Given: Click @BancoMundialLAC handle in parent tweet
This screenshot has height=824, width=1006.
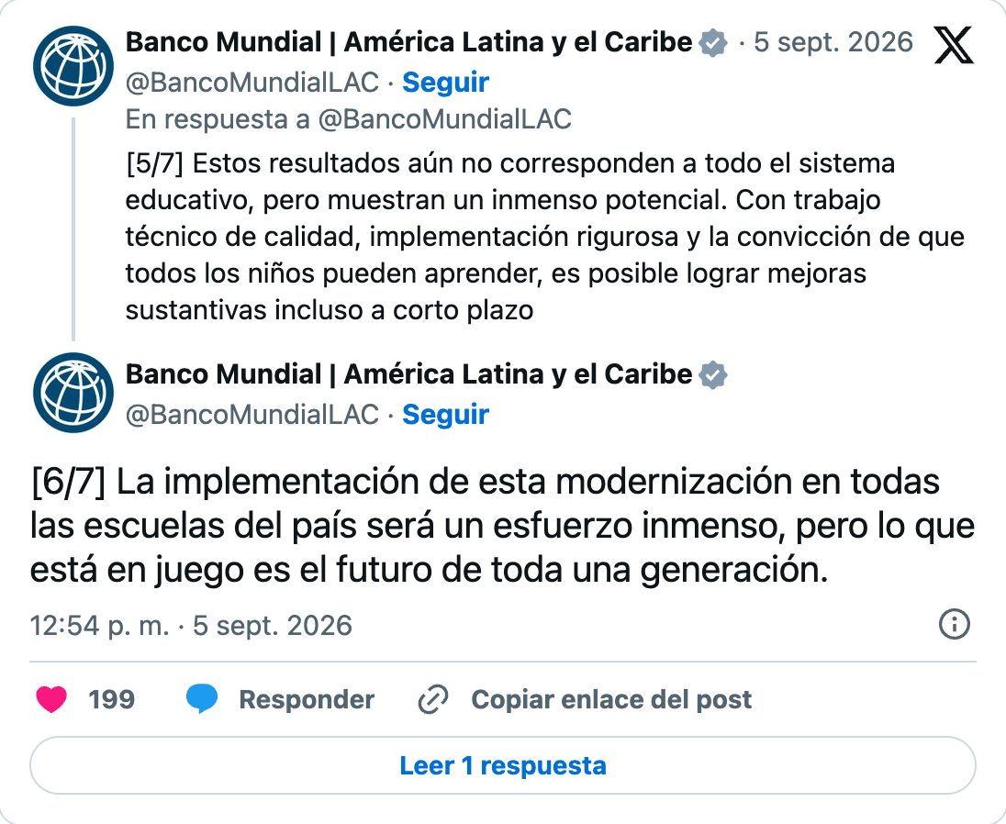Looking at the screenshot, I should click(x=252, y=82).
